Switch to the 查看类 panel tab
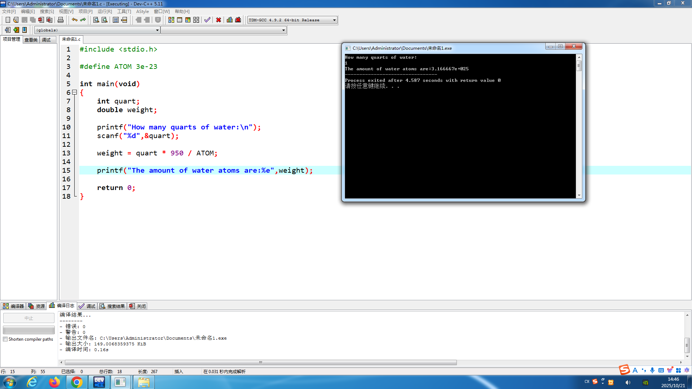Screen dimensions: 692x389 pos(31,40)
